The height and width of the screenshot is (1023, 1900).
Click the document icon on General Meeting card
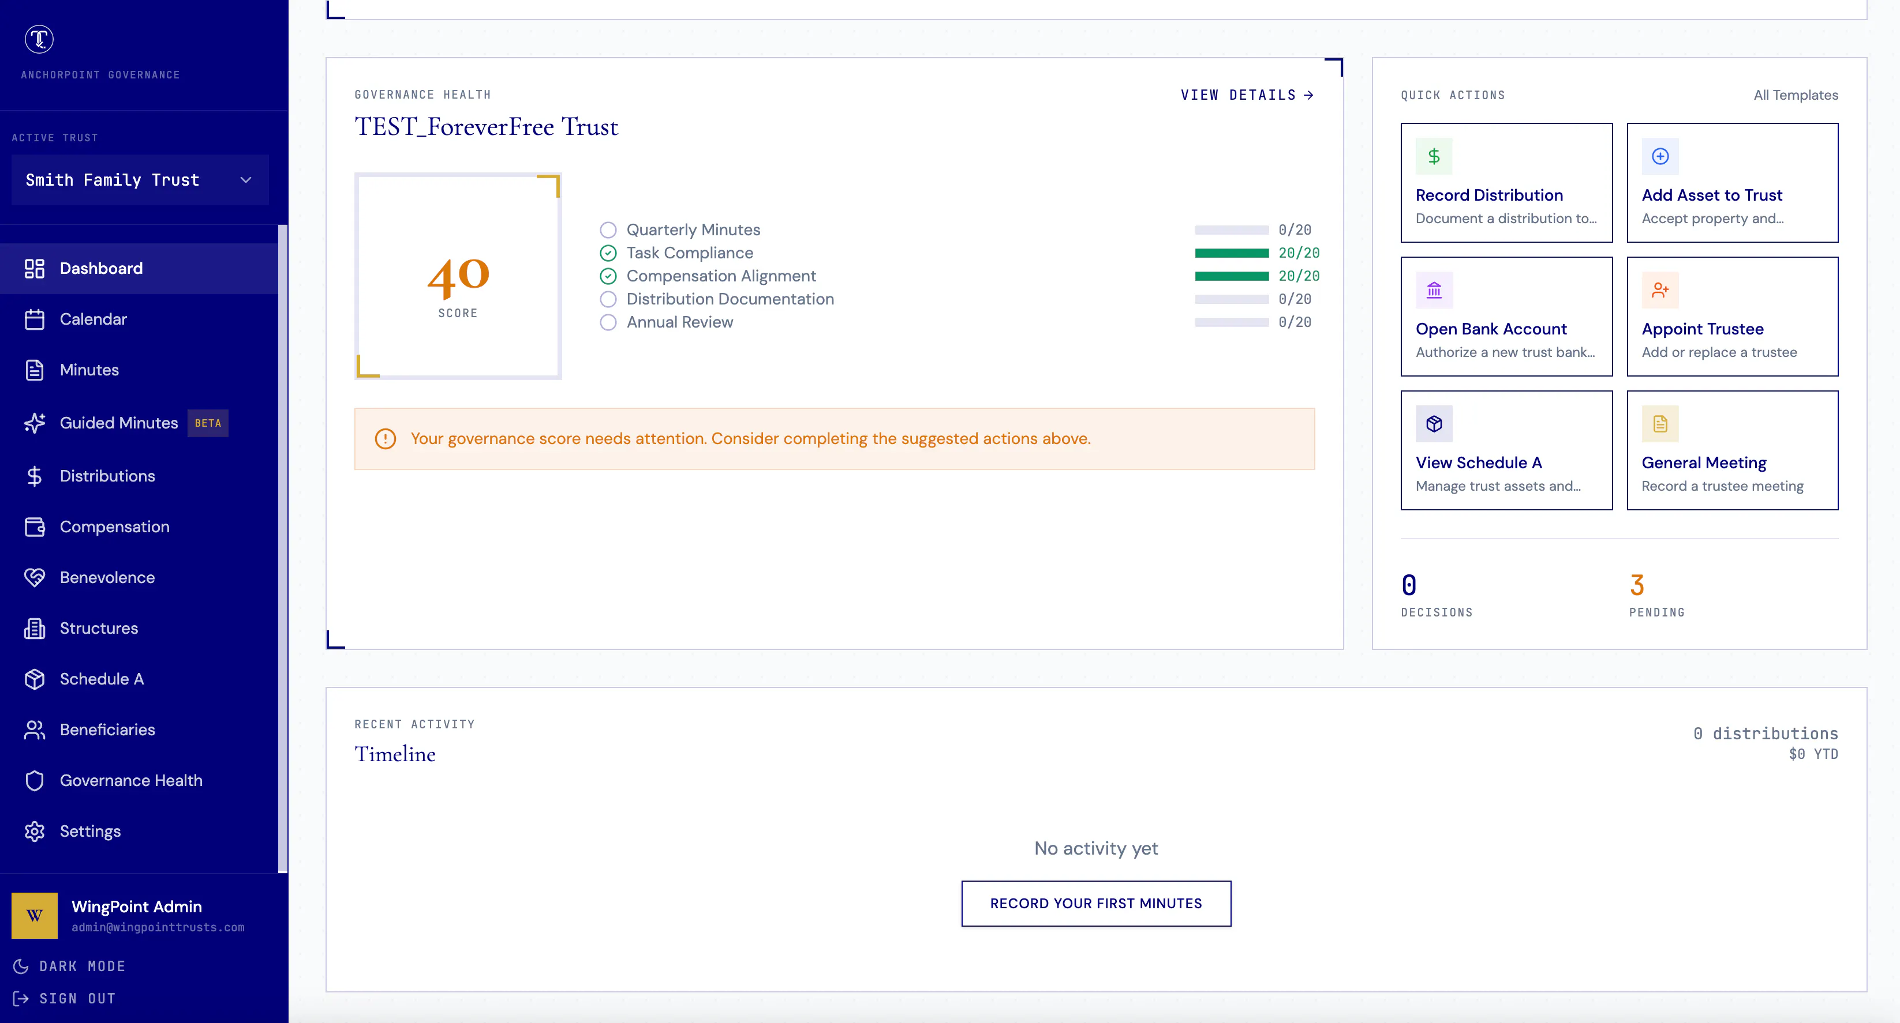click(x=1659, y=424)
